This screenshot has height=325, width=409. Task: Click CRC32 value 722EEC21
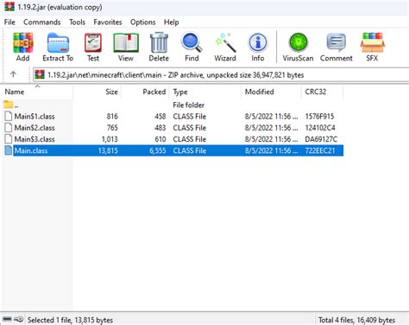click(320, 150)
